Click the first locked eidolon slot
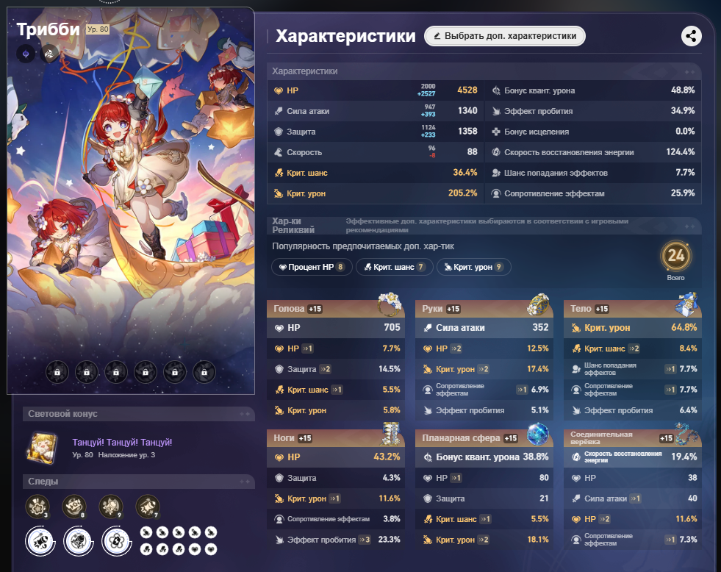Image resolution: width=721 pixels, height=572 pixels. pyautogui.click(x=57, y=371)
